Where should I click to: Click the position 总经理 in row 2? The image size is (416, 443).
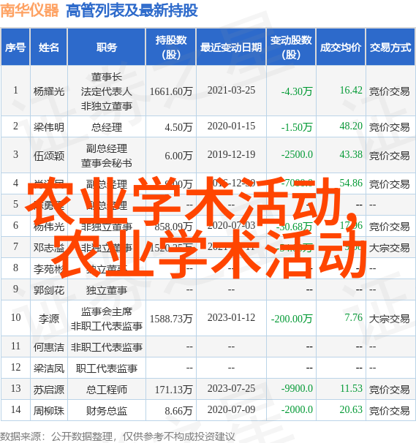click(107, 127)
